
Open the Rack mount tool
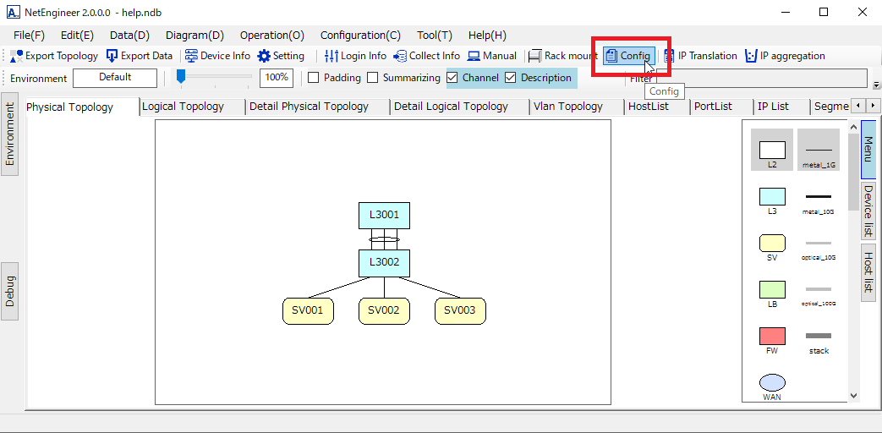pos(535,56)
